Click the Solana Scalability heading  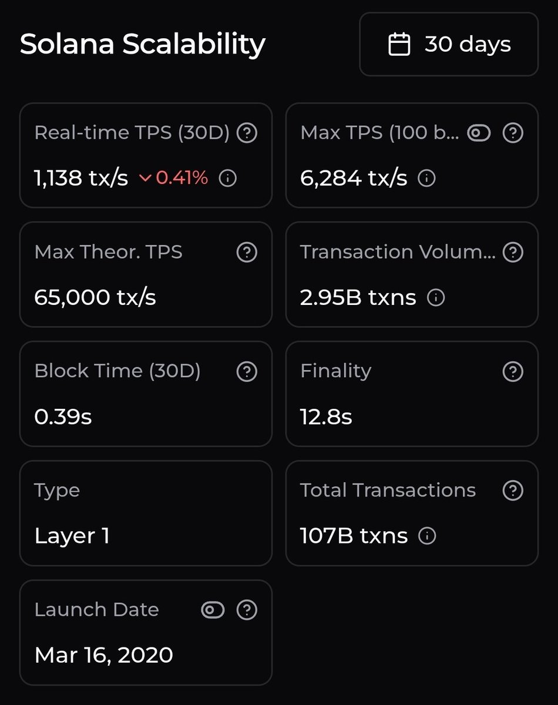coord(143,45)
